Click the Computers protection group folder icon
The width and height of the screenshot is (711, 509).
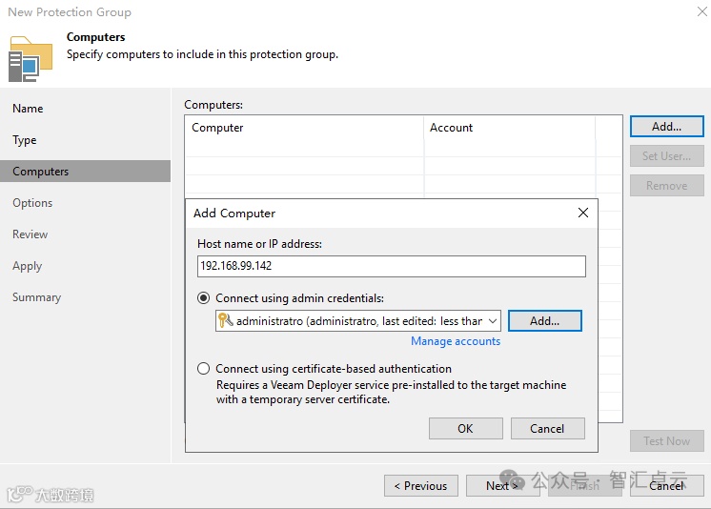[30, 58]
